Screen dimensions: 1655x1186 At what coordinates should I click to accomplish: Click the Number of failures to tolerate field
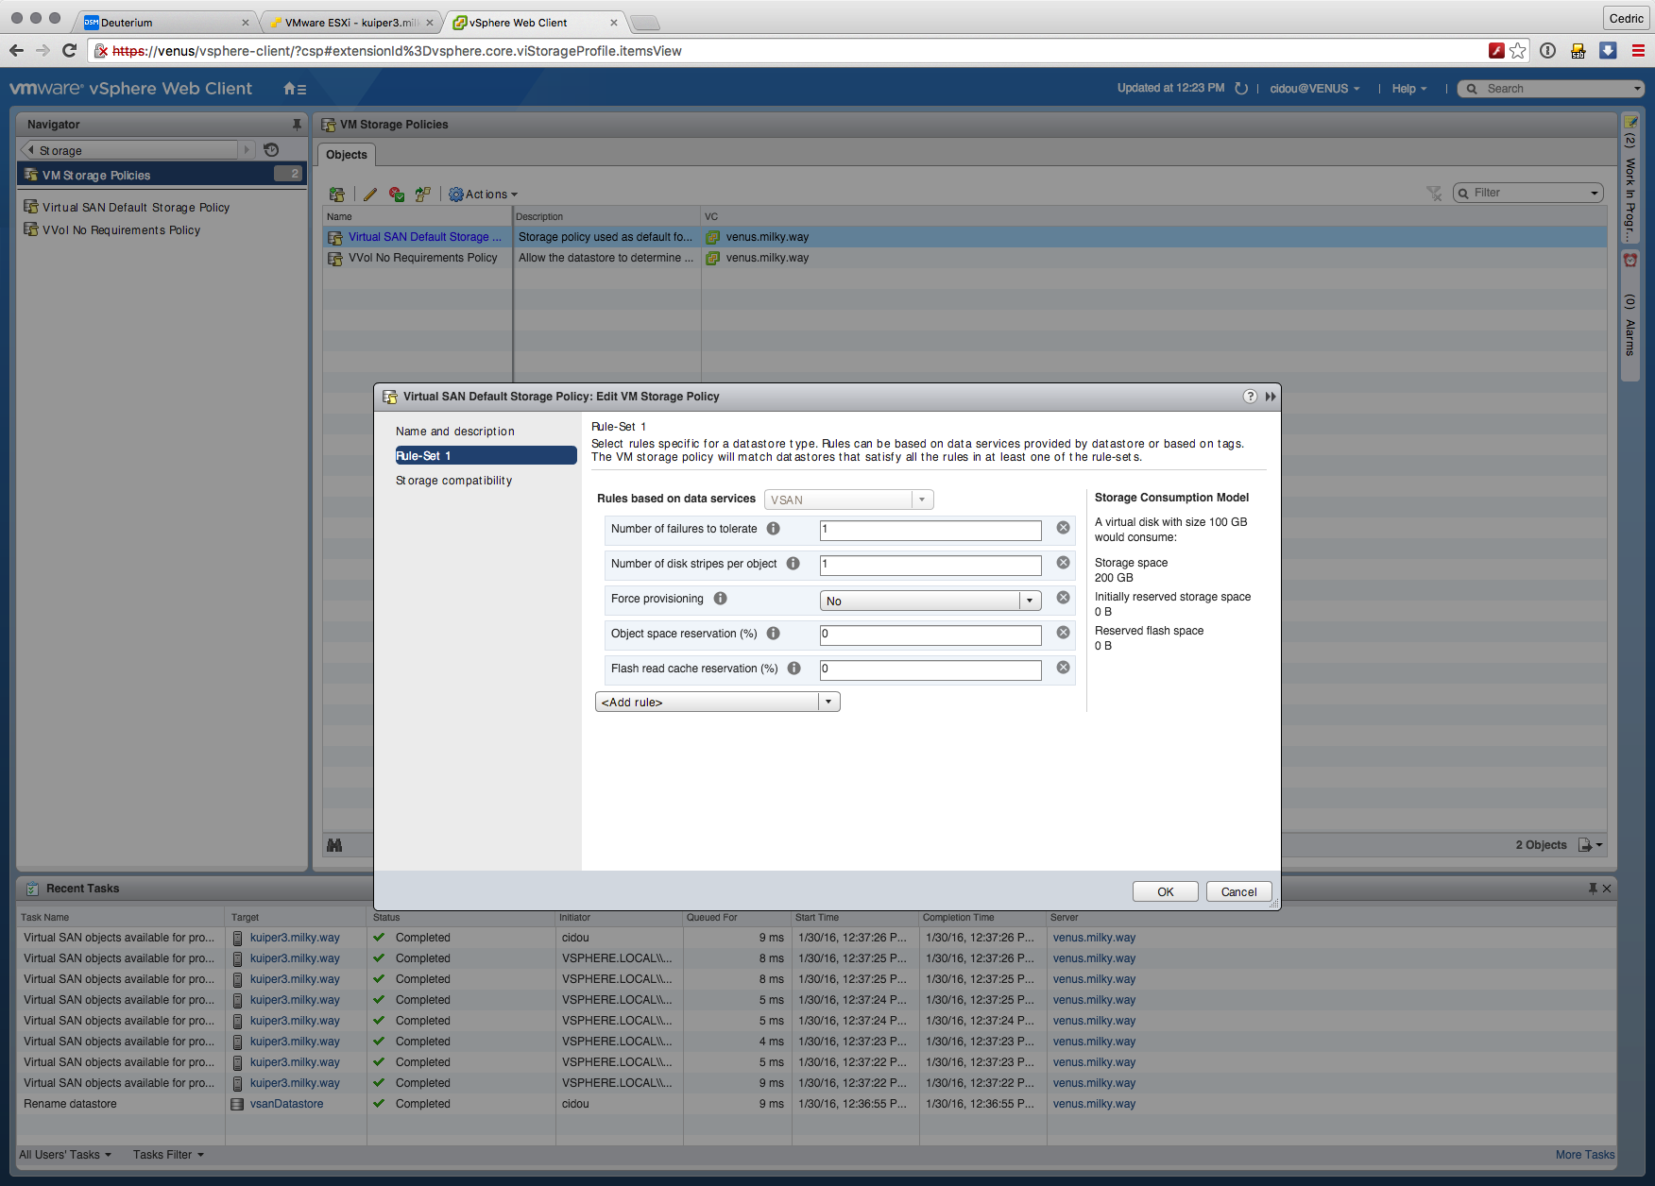930,530
